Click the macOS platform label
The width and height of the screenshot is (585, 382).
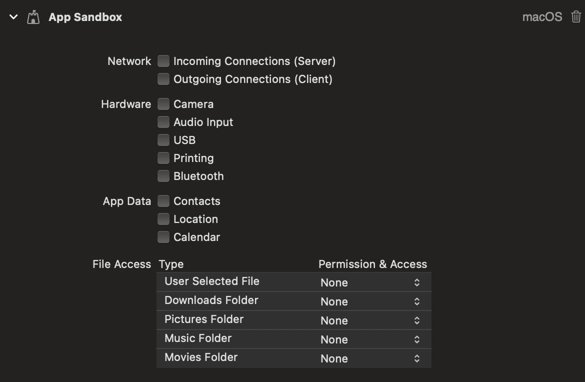pyautogui.click(x=542, y=17)
